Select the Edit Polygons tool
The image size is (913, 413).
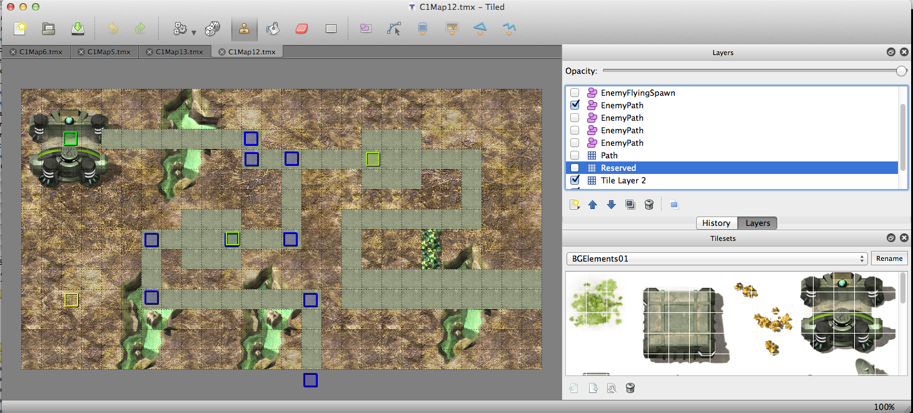(x=394, y=28)
